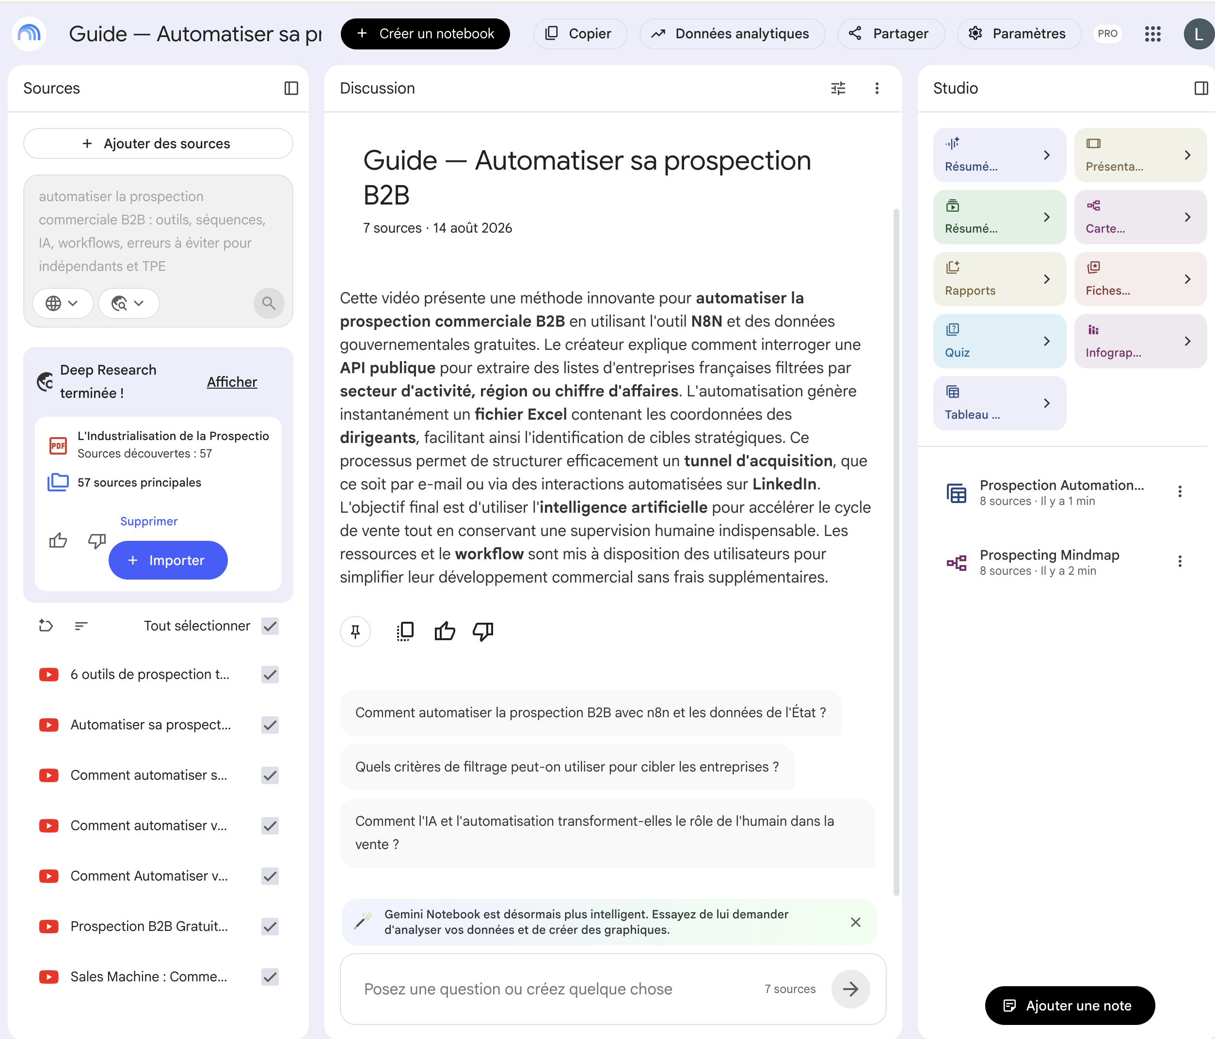Viewport: 1215px width, 1039px height.
Task: Uncheck Comment automatiser s... source checkbox
Action: click(x=270, y=775)
